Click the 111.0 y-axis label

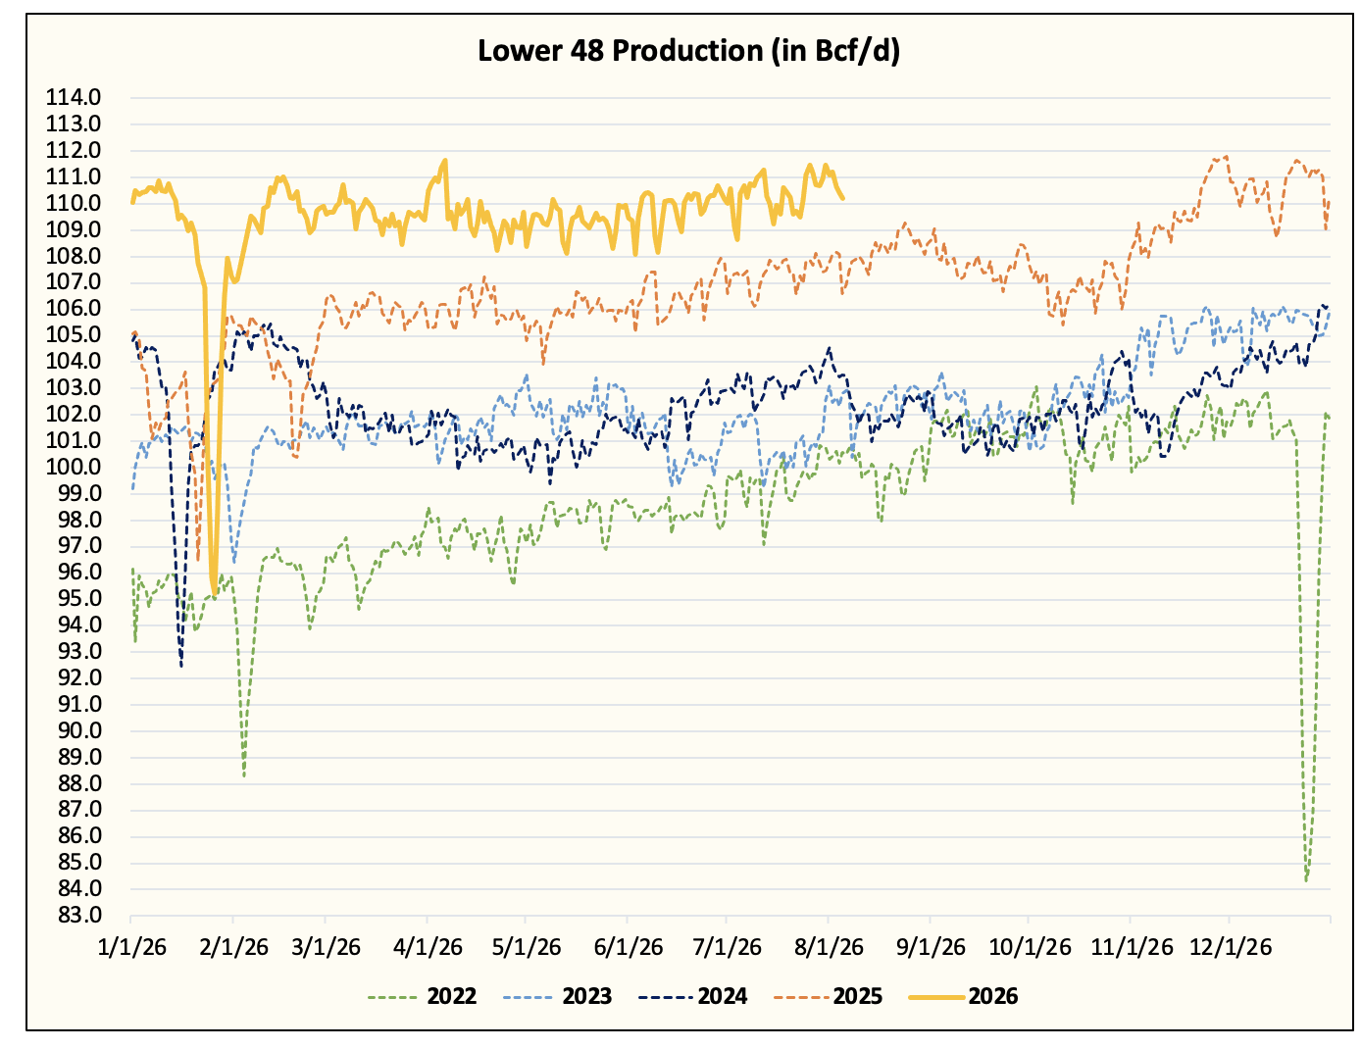tap(74, 176)
